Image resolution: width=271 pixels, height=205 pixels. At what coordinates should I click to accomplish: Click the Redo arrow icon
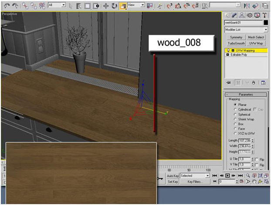15,6
